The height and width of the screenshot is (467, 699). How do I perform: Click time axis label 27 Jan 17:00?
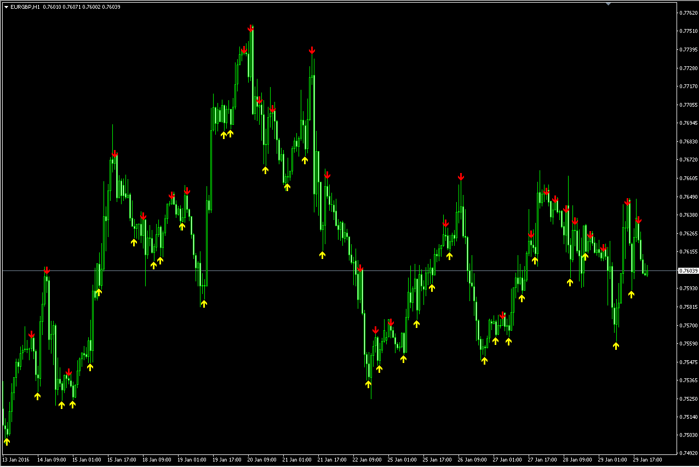tap(542, 460)
